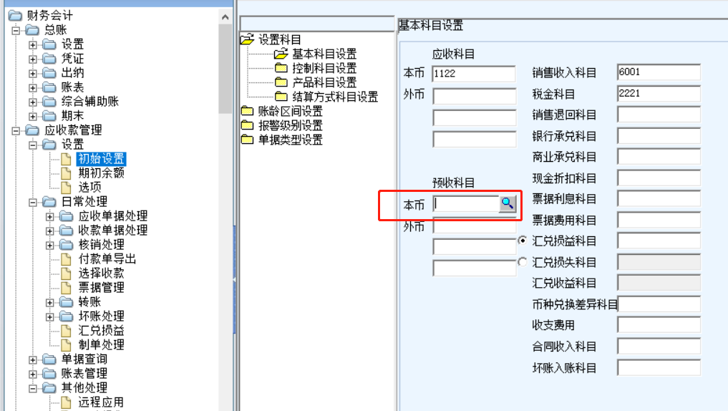Open the 汇兑损益 tree item
This screenshot has height=411, width=728.
coord(101,331)
